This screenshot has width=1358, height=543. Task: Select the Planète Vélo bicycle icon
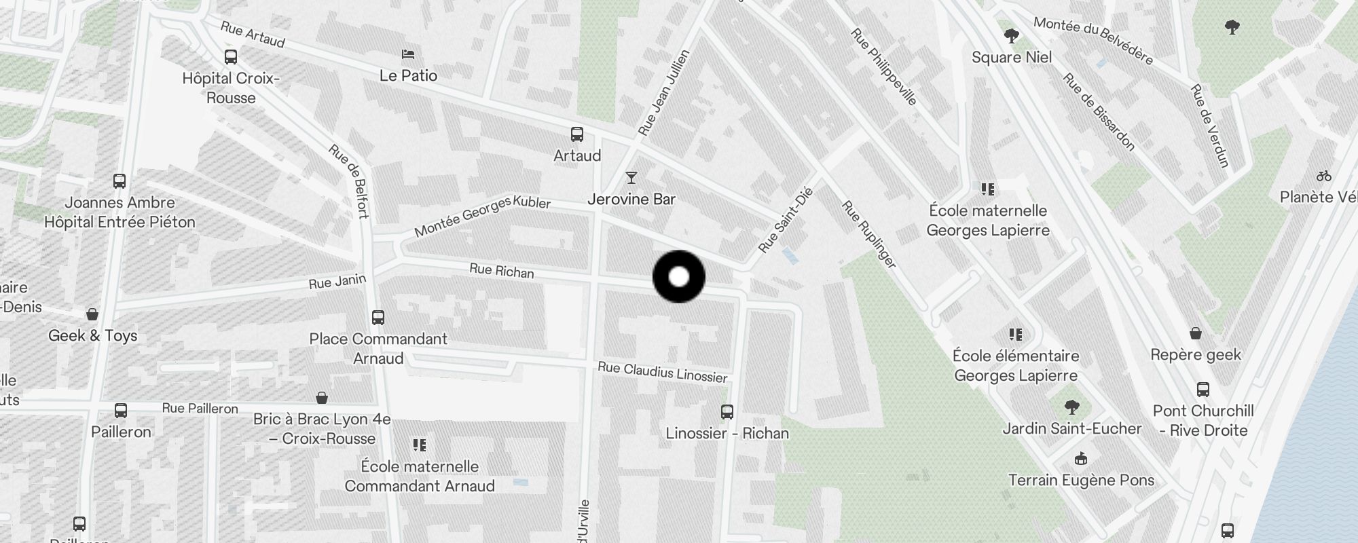click(1323, 176)
